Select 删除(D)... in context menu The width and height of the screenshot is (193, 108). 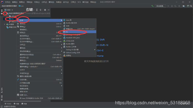tap(40, 60)
